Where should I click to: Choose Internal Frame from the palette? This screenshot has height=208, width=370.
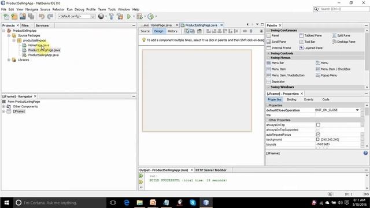tap(279, 48)
